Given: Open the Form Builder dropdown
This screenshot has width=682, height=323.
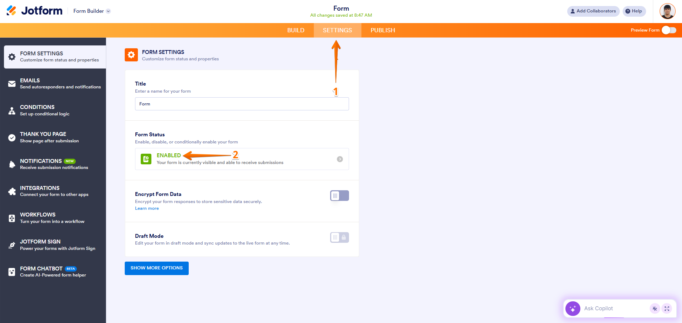Looking at the screenshot, I should click(92, 11).
